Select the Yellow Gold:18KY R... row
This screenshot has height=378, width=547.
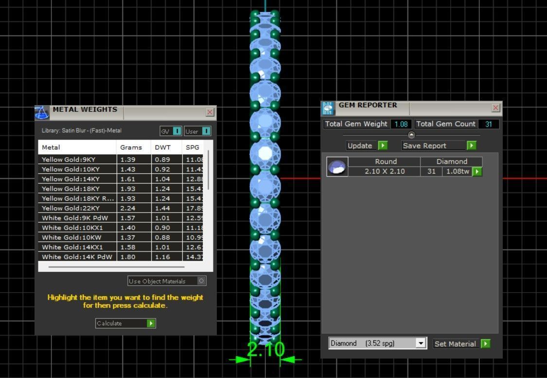121,198
